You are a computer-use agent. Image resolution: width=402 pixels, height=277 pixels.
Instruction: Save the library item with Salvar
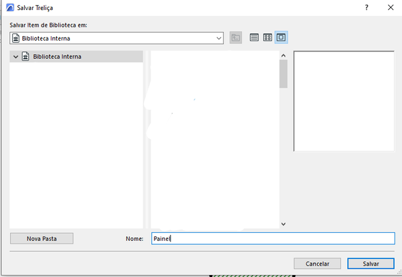coord(371,264)
